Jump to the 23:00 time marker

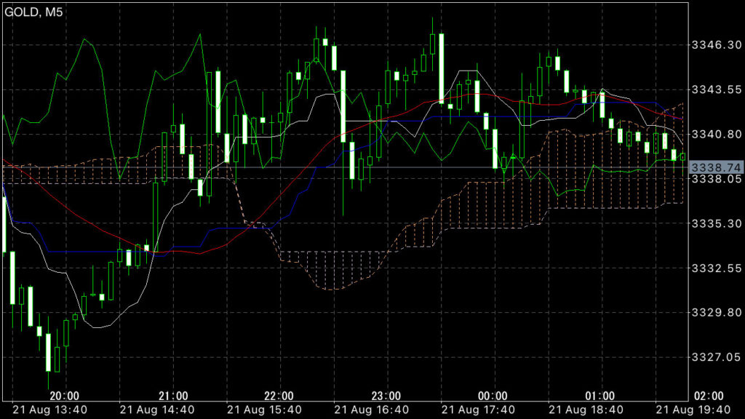[386, 396]
